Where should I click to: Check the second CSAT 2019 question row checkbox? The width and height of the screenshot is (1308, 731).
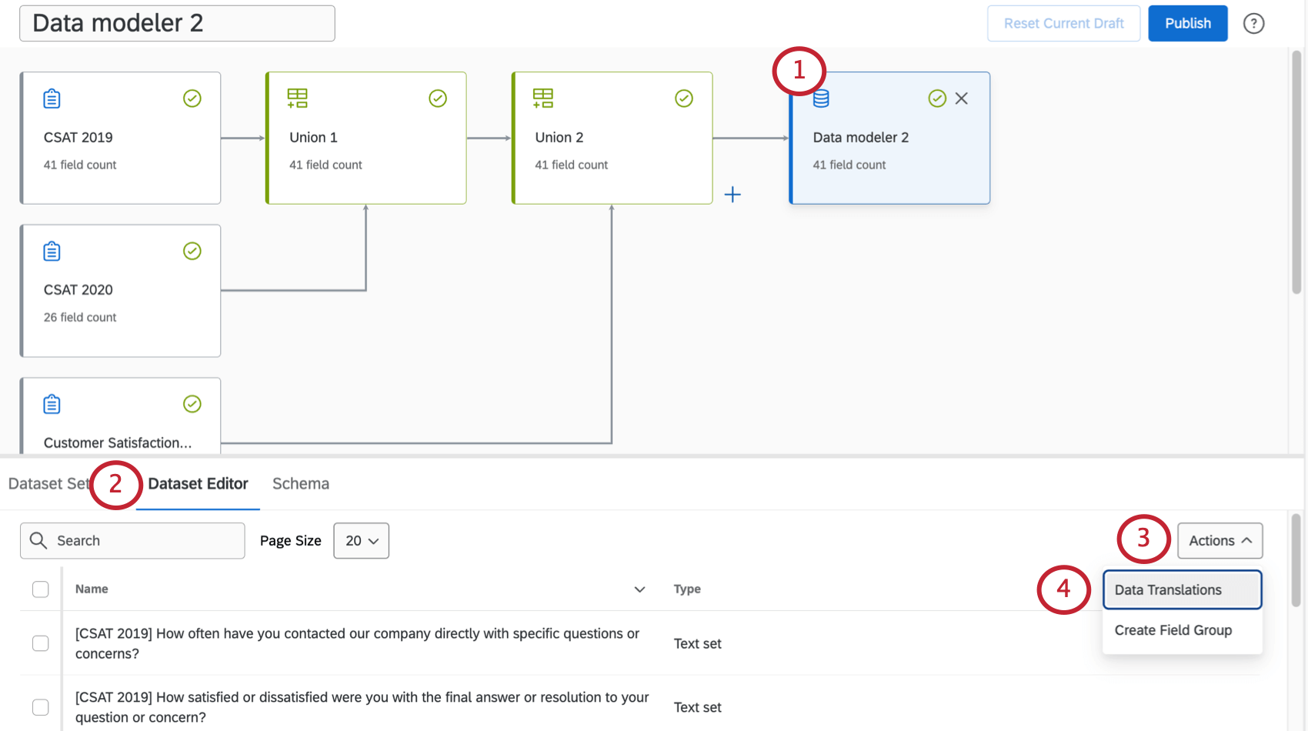coord(40,706)
